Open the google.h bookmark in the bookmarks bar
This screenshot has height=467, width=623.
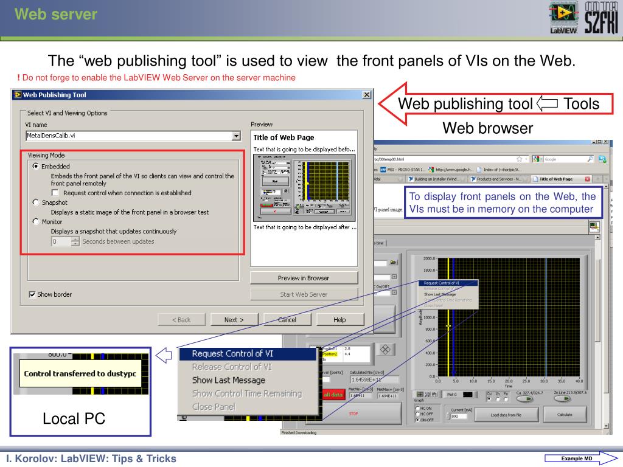451,170
